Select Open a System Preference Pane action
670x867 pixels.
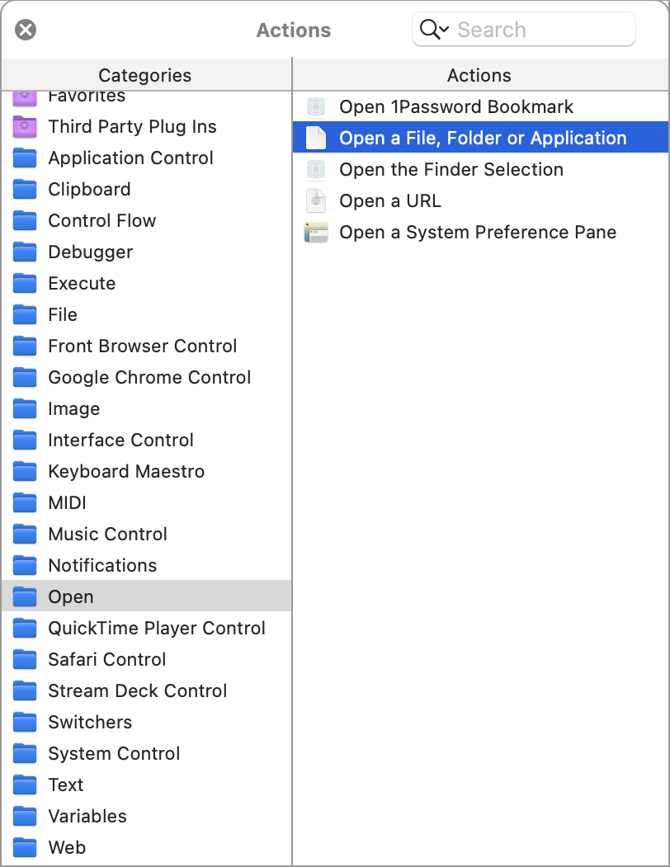pyautogui.click(x=478, y=233)
